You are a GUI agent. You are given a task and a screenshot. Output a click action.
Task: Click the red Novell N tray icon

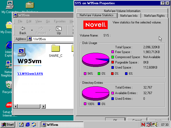(143, 125)
